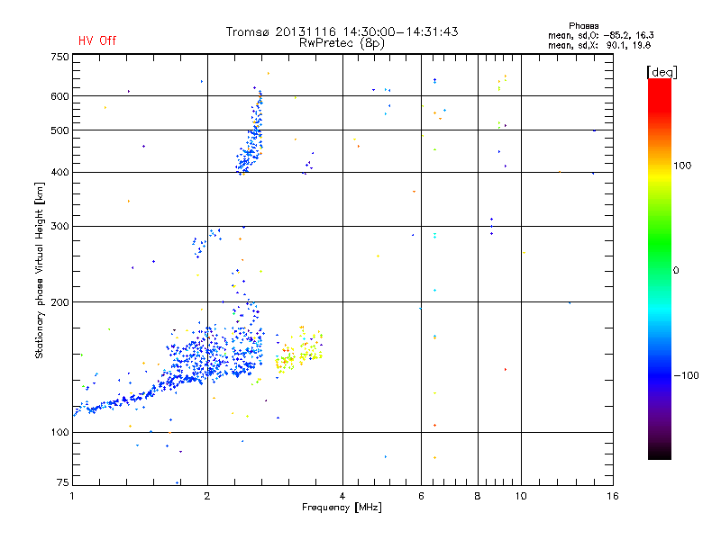This screenshot has height=540, width=721.
Task: Click the mean, sd,X: 90.1, 19.8 line
Action: click(x=599, y=45)
